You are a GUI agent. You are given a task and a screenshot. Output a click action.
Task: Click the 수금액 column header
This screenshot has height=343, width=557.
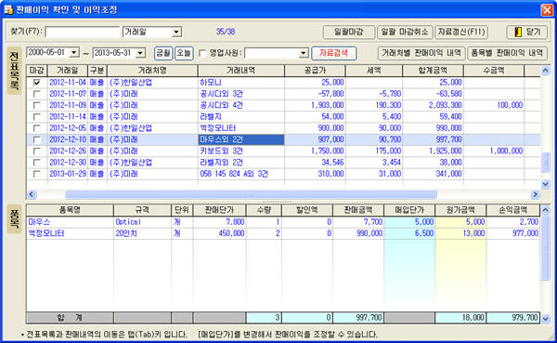(494, 71)
